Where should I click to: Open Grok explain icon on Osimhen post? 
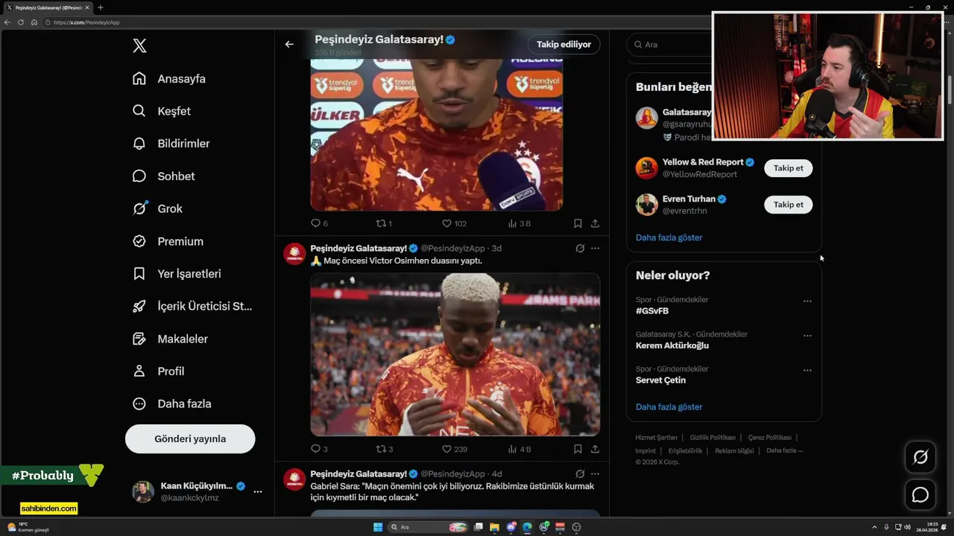580,248
